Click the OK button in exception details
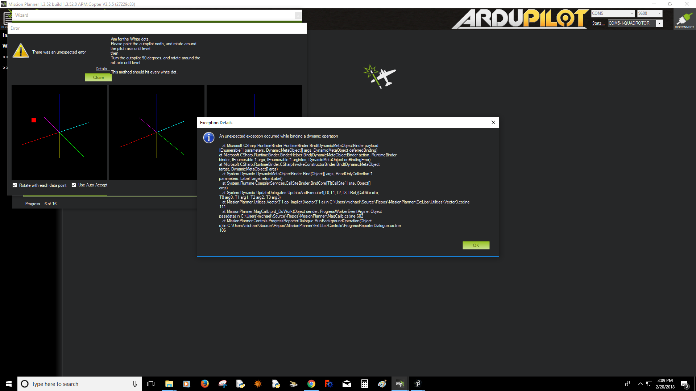This screenshot has height=391, width=696. point(476,245)
